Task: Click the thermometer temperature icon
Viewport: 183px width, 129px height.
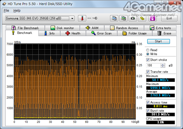Action: coord(82,18)
